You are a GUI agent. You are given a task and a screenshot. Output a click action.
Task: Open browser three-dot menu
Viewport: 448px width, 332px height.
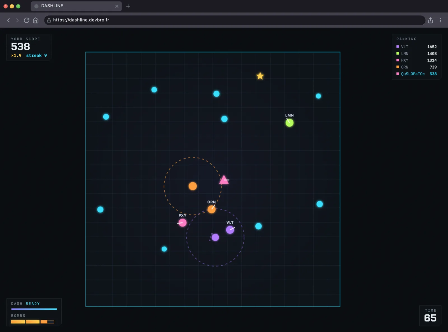[x=440, y=20]
